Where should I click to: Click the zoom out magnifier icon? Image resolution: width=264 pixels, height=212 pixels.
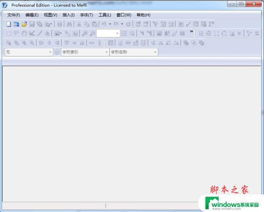[x=92, y=33]
